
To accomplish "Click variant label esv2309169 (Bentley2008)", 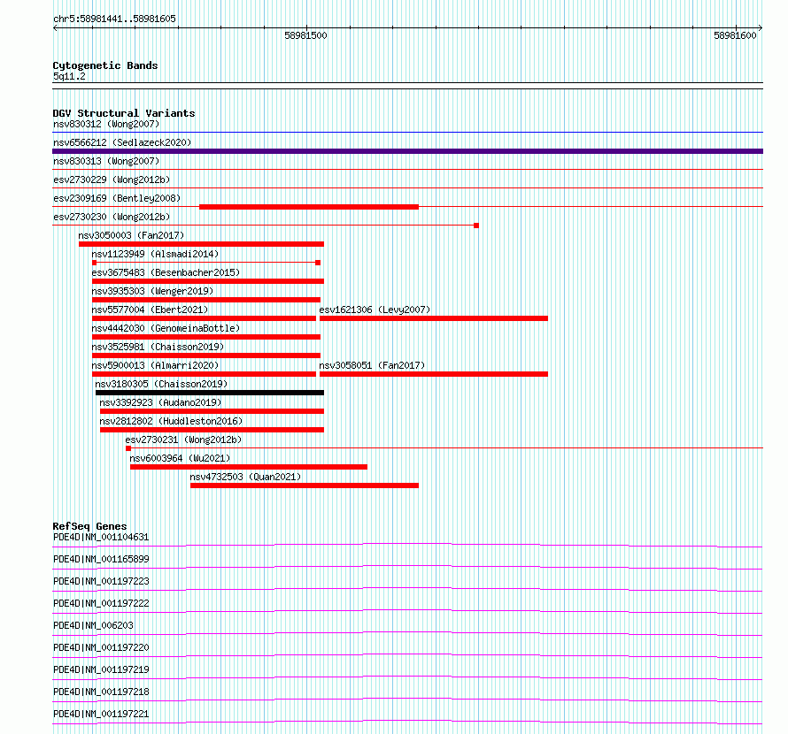I will (117, 198).
